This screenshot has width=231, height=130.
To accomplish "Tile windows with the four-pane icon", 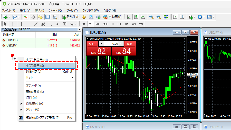I will (x=166, y=17).
